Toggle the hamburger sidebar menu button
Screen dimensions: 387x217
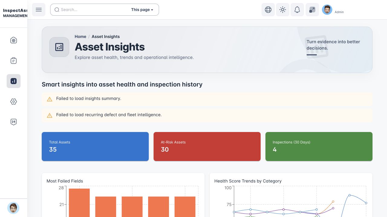pyautogui.click(x=39, y=10)
